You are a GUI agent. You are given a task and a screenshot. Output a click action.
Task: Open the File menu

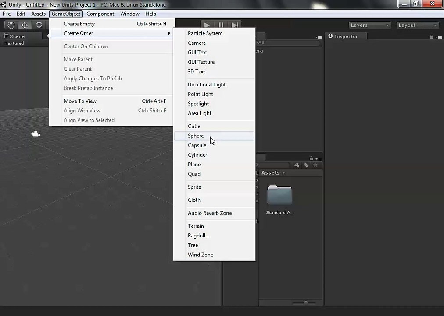point(7,14)
